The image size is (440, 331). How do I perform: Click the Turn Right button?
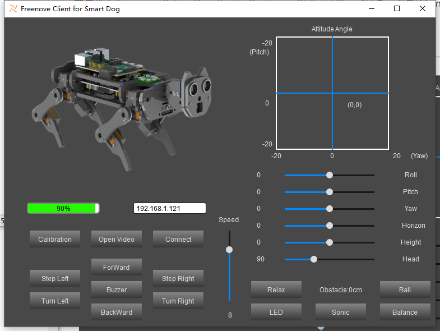[x=178, y=301]
